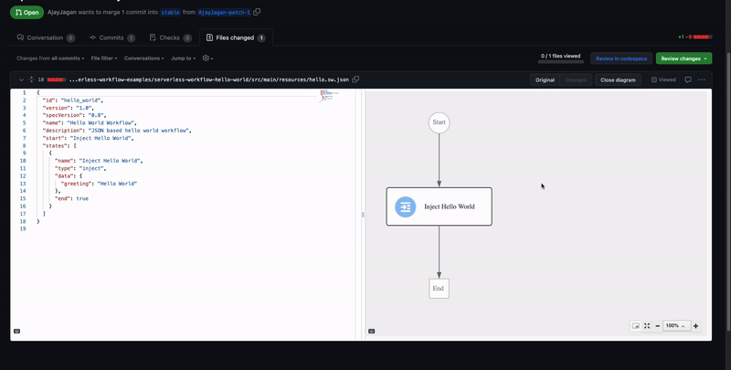Toggle the diagram minimap panel
Viewport: 731px width, 370px height.
635,325
